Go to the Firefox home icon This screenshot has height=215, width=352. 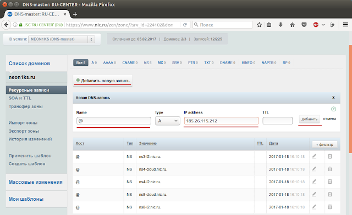[x=292, y=25]
